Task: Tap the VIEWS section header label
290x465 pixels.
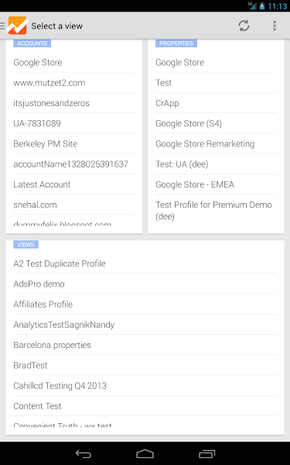Action: pyautogui.click(x=26, y=244)
